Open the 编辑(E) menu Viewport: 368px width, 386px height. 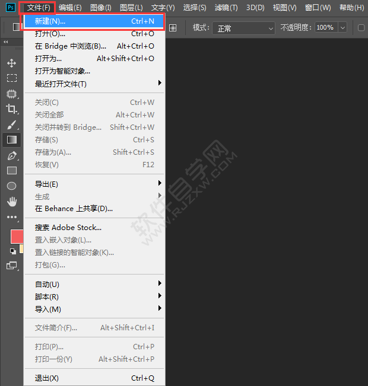click(x=70, y=8)
